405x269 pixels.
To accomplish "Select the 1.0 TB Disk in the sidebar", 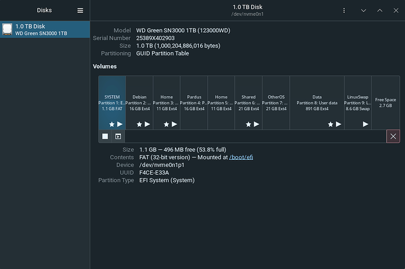I will (x=45, y=29).
